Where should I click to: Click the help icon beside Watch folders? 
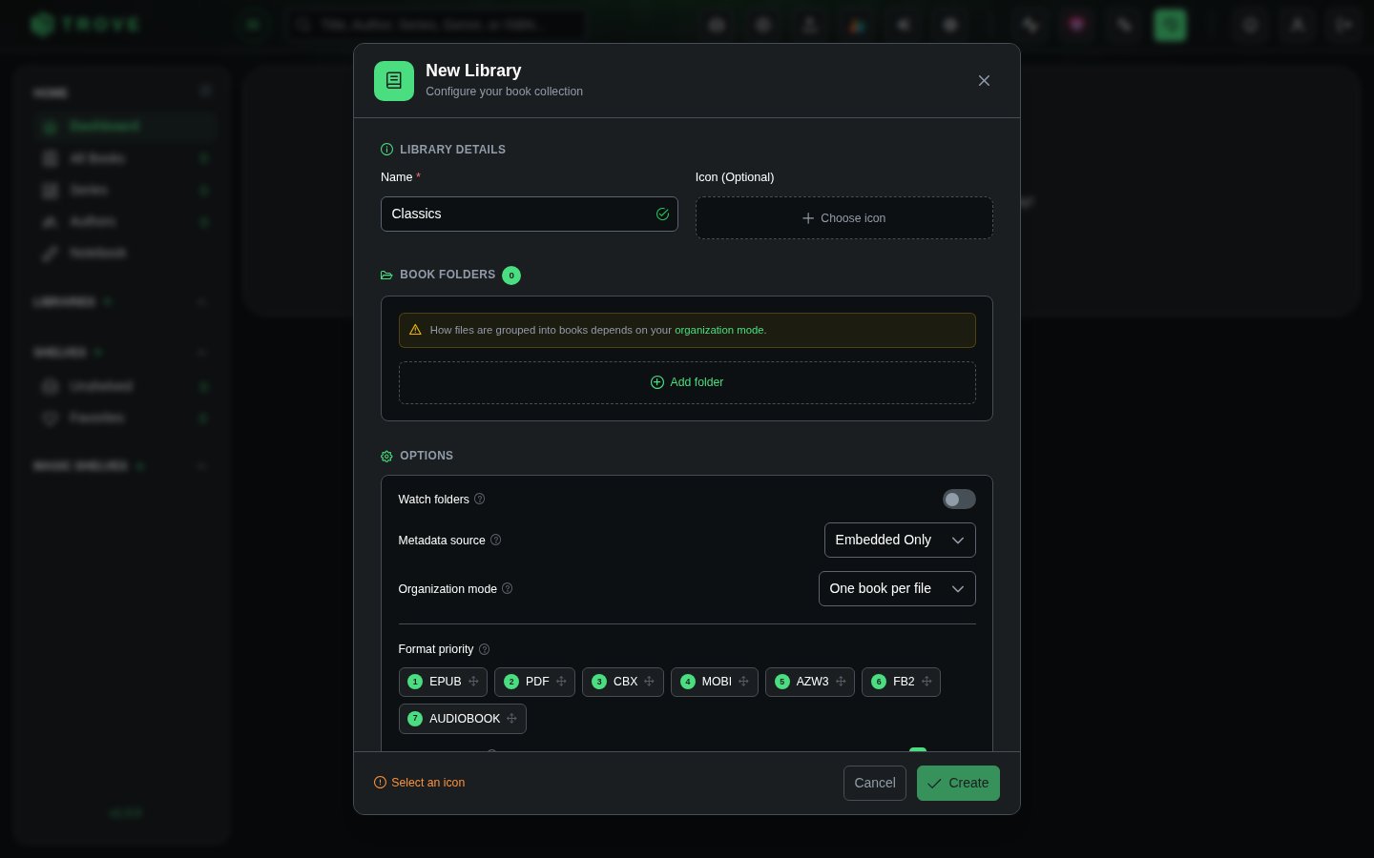click(x=480, y=499)
